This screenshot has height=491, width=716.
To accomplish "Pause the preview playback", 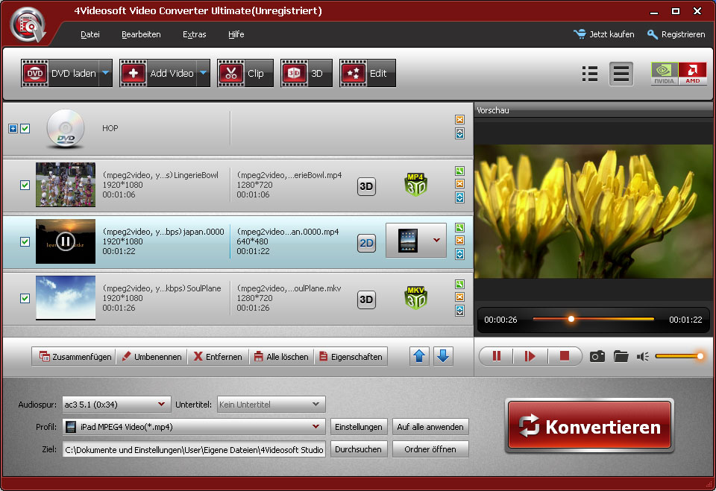I will click(497, 356).
